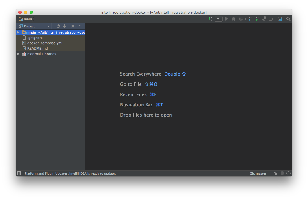Open the run configuration dropdown
This screenshot has width=308, height=199.
point(218,19)
